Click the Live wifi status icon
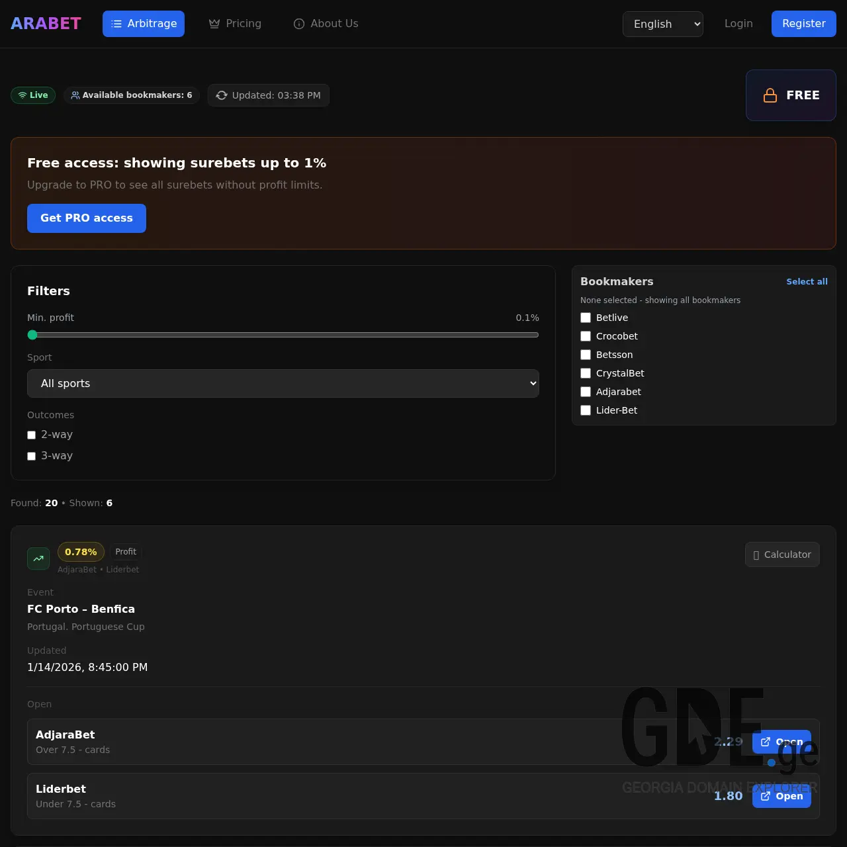The image size is (847, 847). pos(24,95)
